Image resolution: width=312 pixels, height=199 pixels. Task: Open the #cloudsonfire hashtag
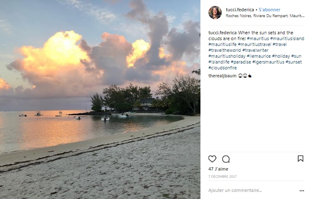pos(223,68)
